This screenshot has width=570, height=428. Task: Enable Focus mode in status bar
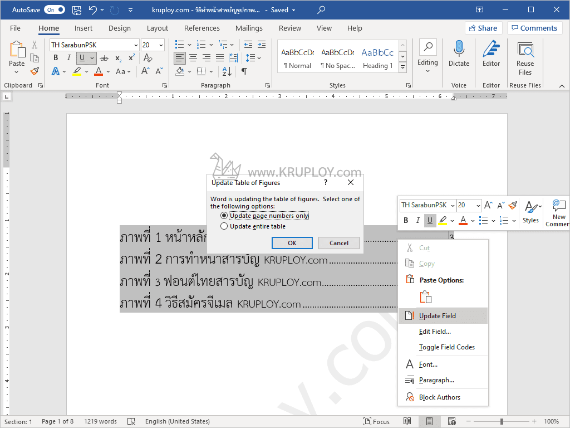pyautogui.click(x=376, y=421)
